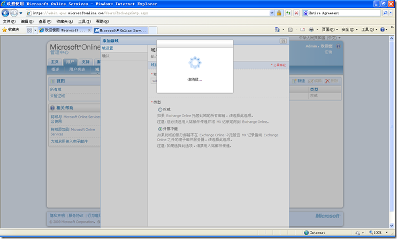
Task: Click the Home page icon in command bar
Action: pyautogui.click(x=277, y=29)
